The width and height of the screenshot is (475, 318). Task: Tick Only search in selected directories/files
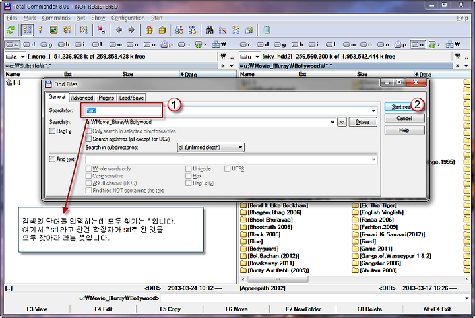[88, 131]
